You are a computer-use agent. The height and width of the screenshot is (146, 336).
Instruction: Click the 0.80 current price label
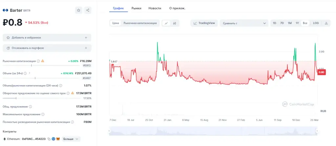(322, 72)
